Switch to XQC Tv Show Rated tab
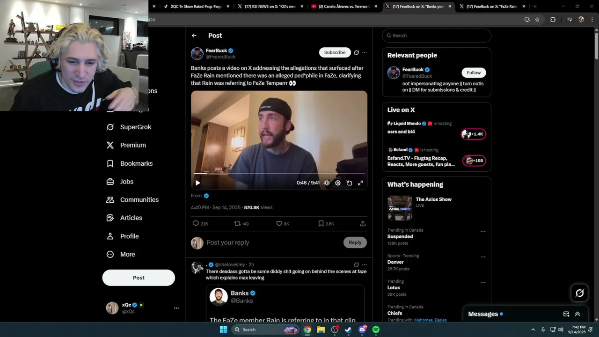Image resolution: width=599 pixels, height=337 pixels. click(x=196, y=7)
